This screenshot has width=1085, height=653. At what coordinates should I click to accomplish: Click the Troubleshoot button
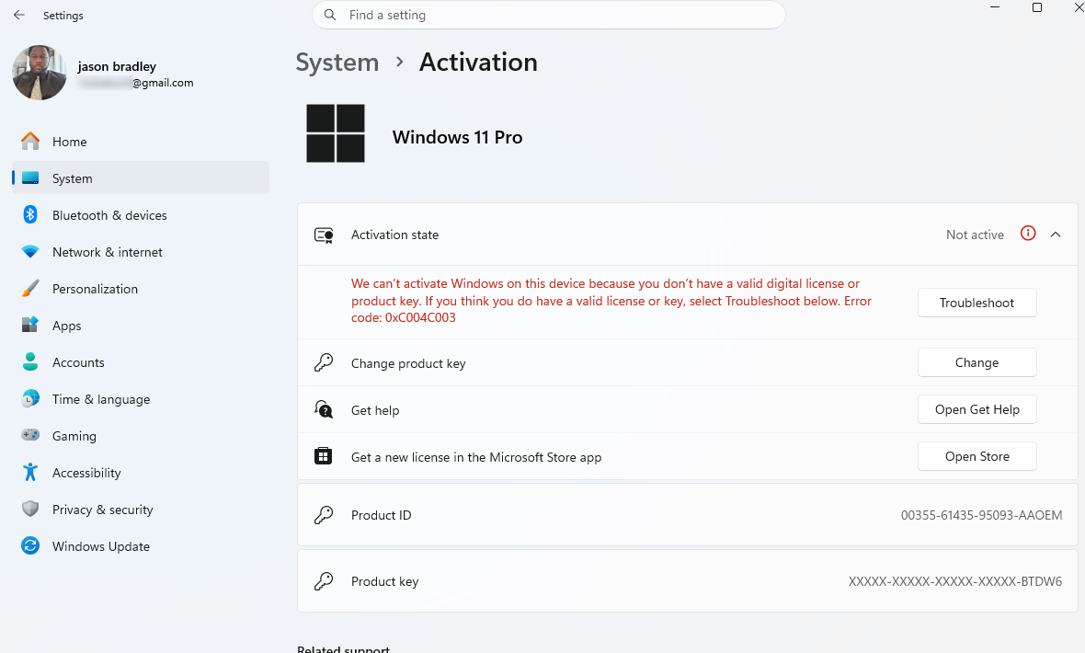977,303
